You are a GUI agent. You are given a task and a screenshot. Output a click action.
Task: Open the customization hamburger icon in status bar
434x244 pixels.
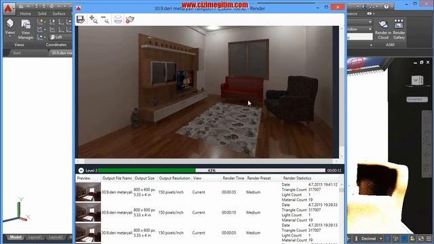(x=429, y=239)
